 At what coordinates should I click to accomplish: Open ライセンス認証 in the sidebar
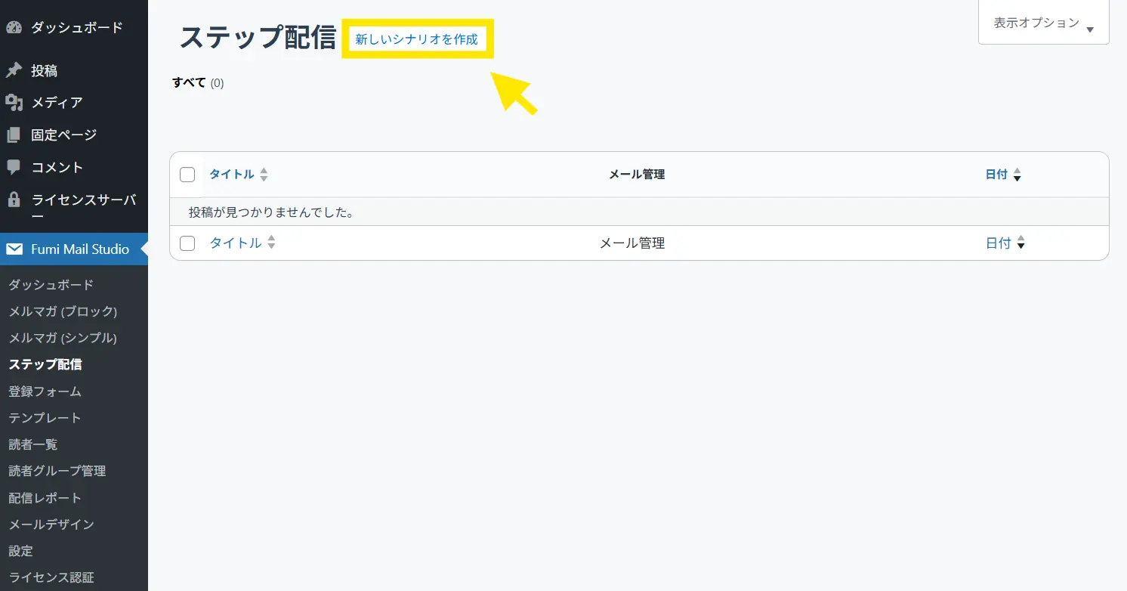pyautogui.click(x=51, y=577)
